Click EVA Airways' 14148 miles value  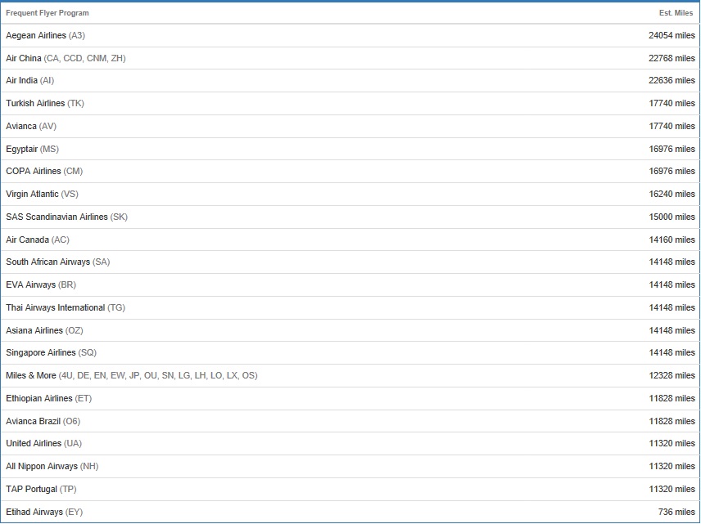click(x=672, y=284)
